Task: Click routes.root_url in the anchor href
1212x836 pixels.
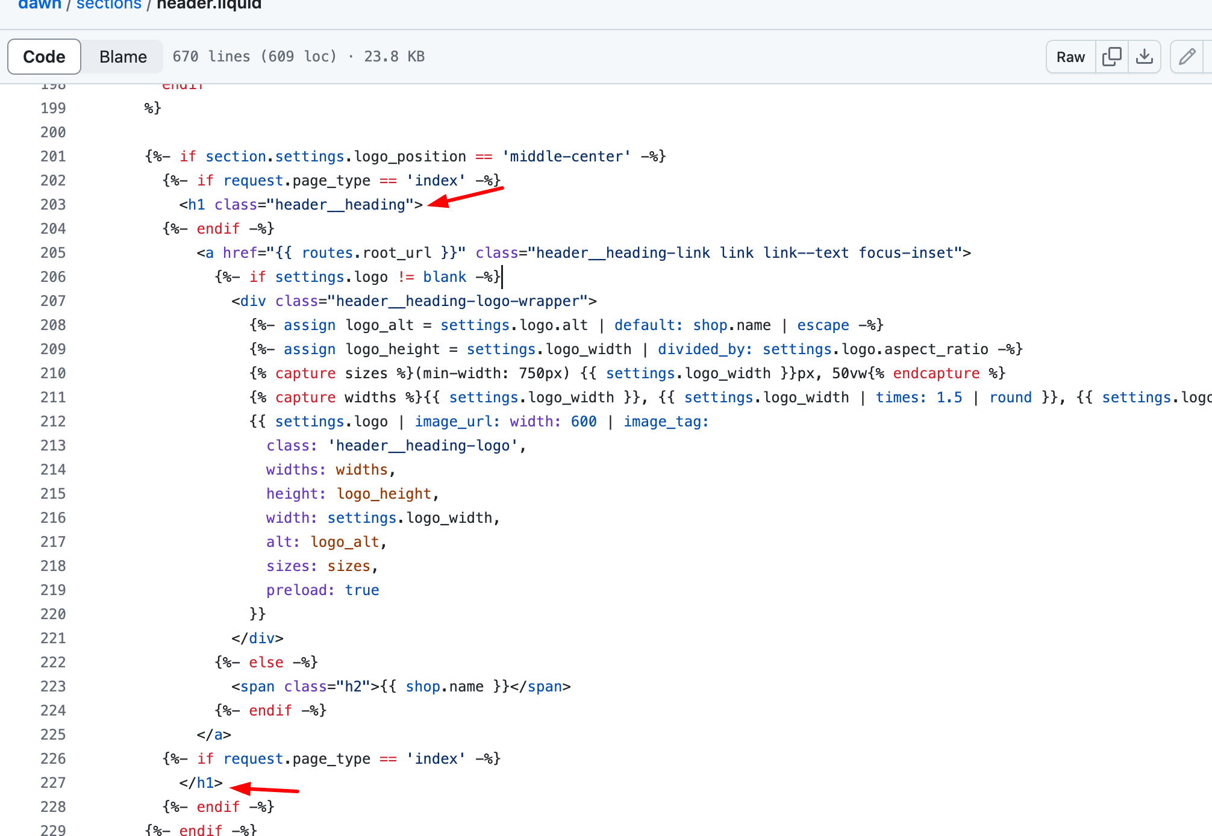Action: [x=366, y=253]
